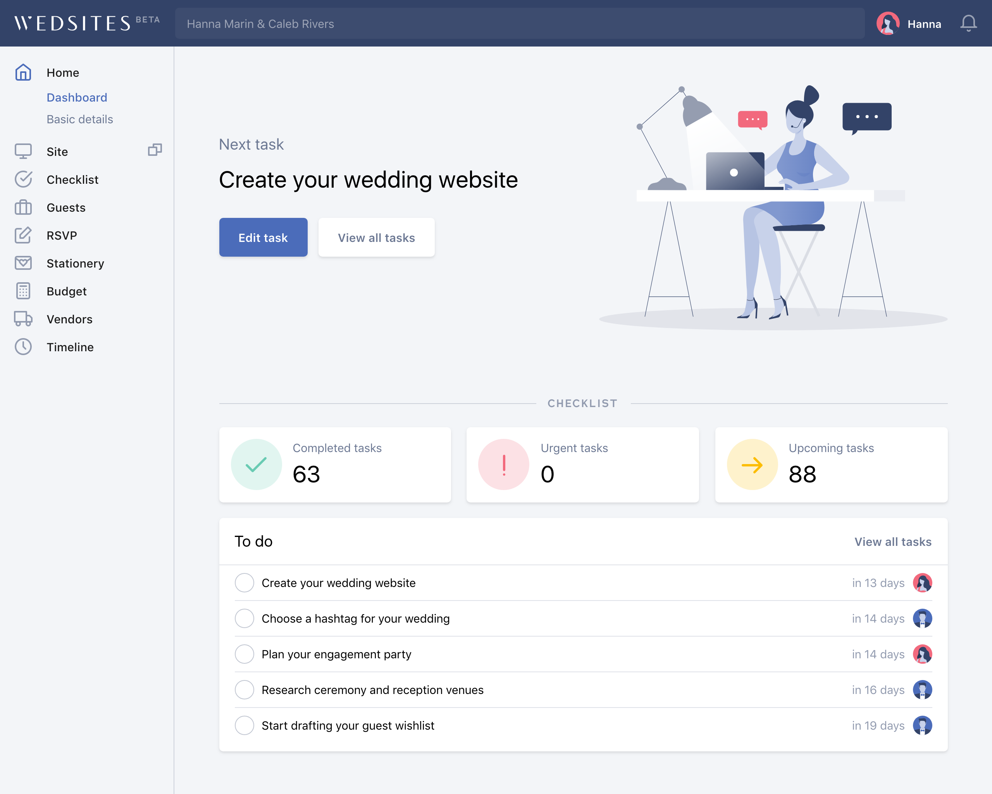Open site in new window icon
The height and width of the screenshot is (794, 992).
[155, 150]
